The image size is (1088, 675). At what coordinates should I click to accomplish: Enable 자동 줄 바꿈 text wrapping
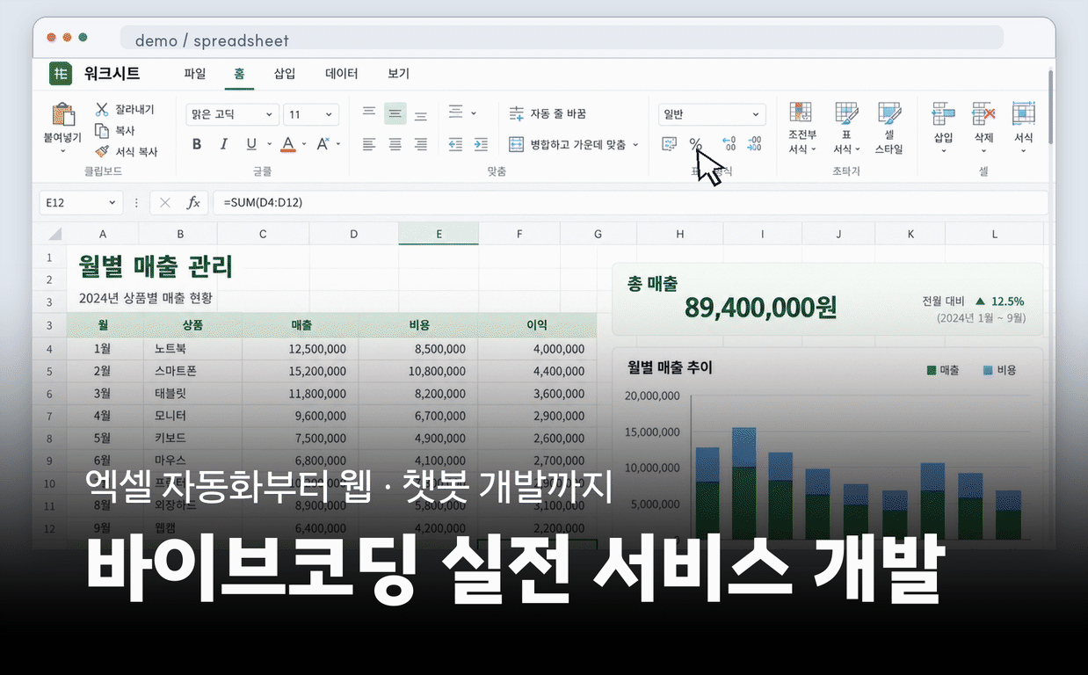(548, 113)
